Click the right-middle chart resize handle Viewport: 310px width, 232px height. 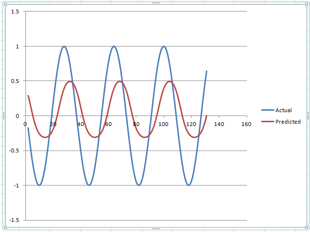[x=308, y=116]
